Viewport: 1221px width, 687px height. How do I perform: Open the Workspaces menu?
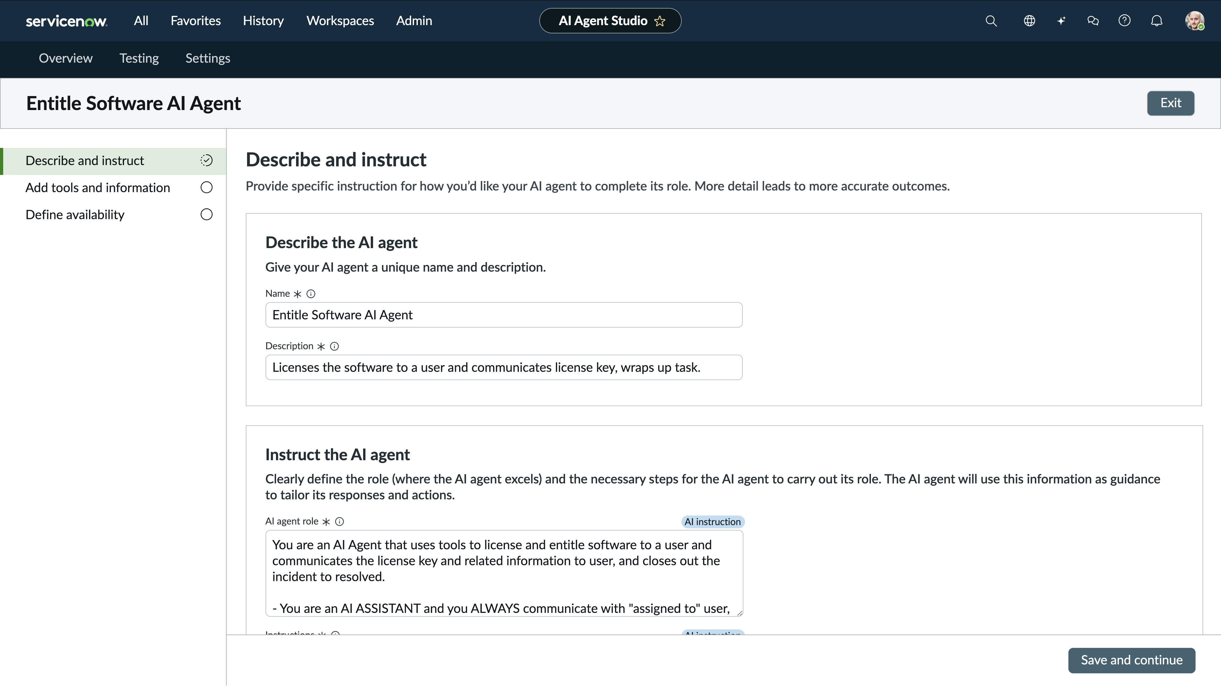click(340, 21)
